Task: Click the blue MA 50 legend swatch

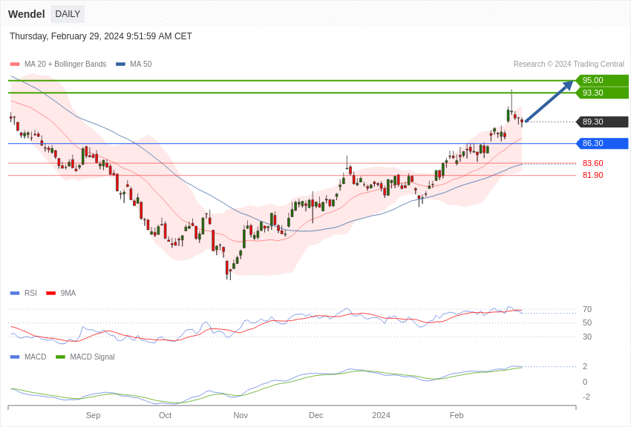Action: [120, 64]
